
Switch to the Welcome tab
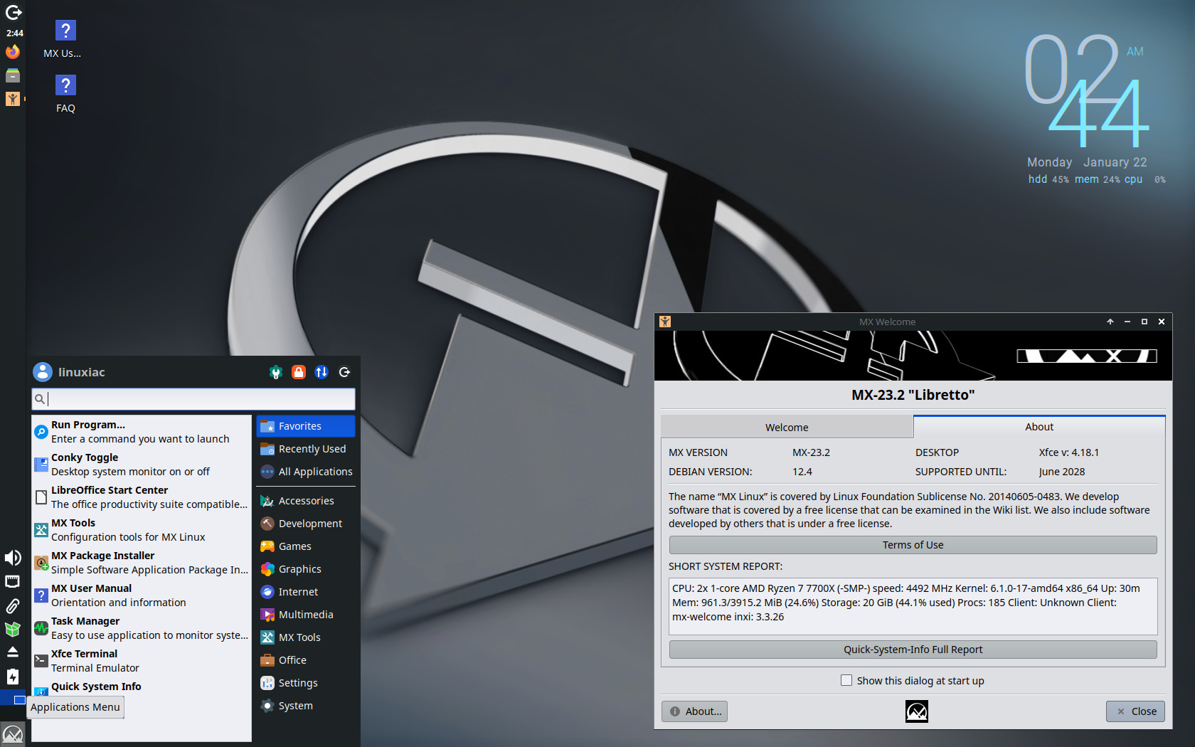pos(787,428)
